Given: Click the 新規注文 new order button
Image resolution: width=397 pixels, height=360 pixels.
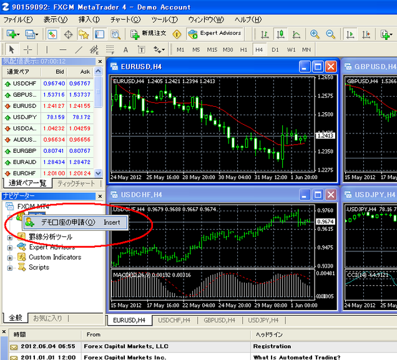Looking at the screenshot, I should tap(149, 34).
